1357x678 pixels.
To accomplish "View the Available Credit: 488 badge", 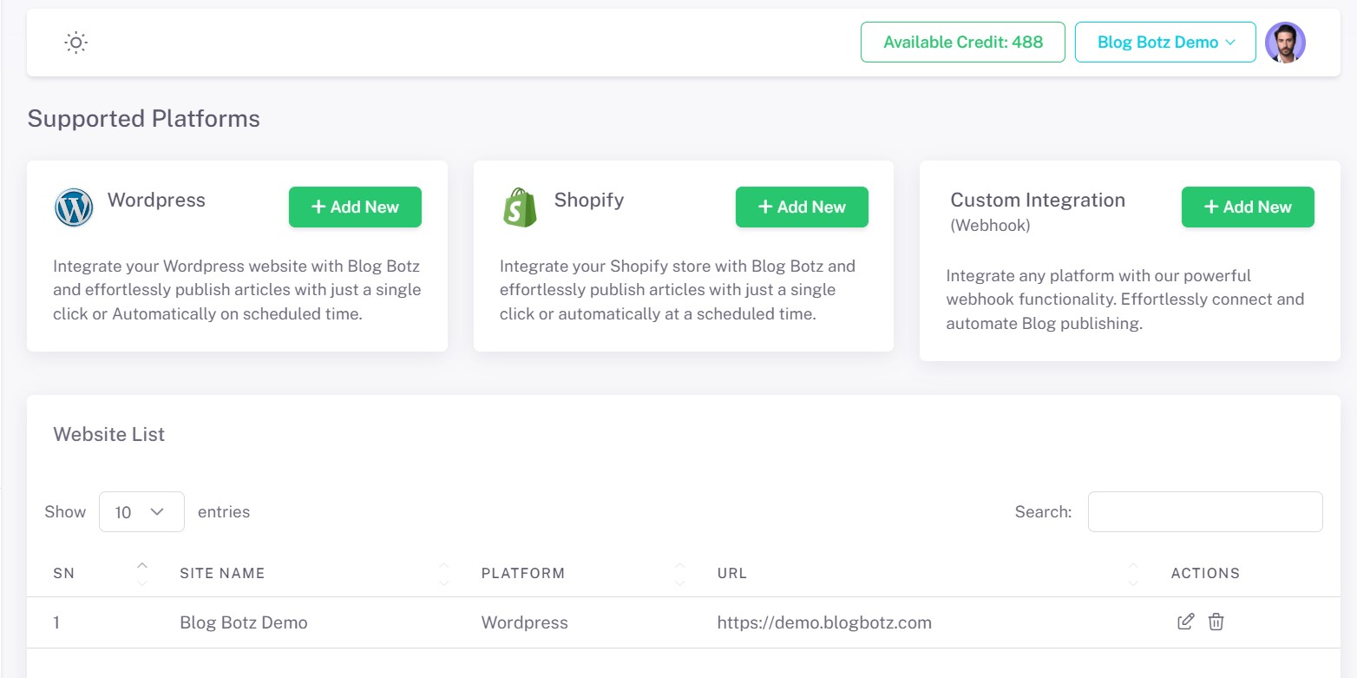I will (962, 43).
